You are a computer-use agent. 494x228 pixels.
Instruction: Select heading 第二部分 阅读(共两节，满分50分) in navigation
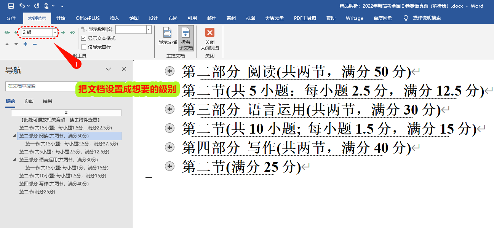[69, 136]
